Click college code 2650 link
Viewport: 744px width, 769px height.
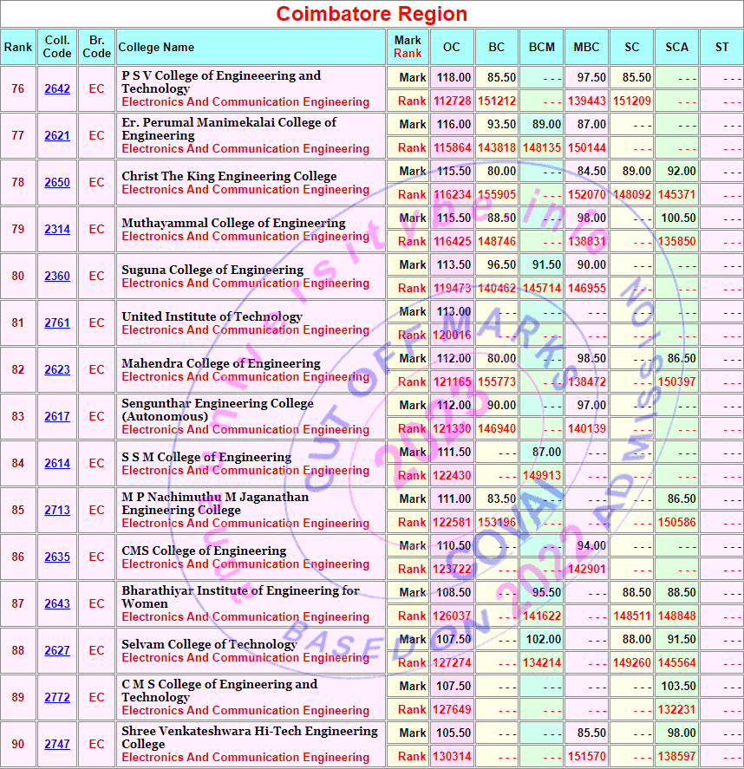[x=57, y=183]
